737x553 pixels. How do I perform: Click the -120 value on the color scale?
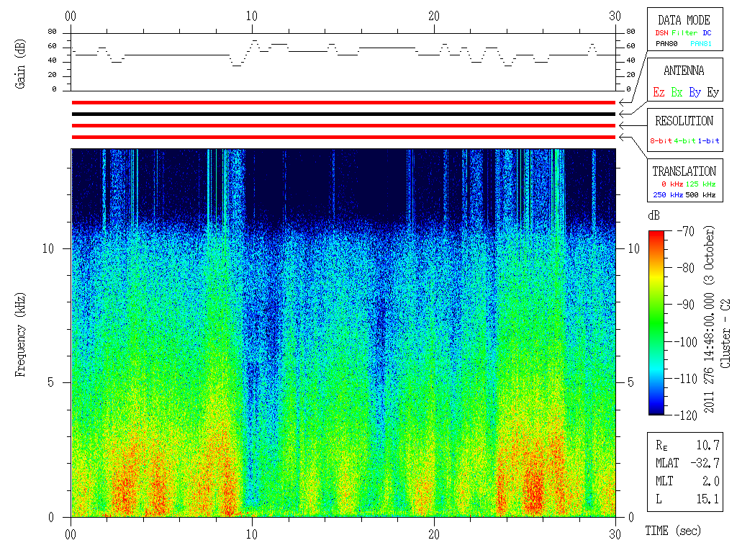(x=686, y=415)
